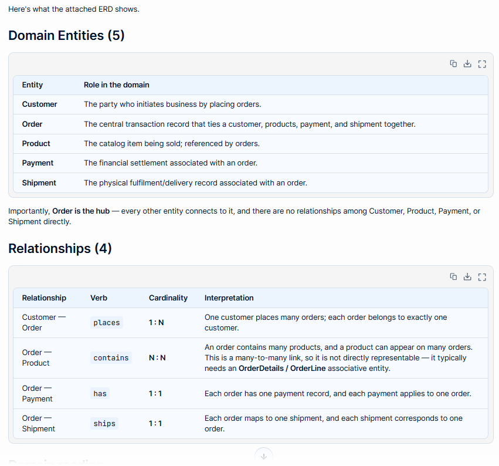Click the 'Verb' column header

tap(99, 298)
